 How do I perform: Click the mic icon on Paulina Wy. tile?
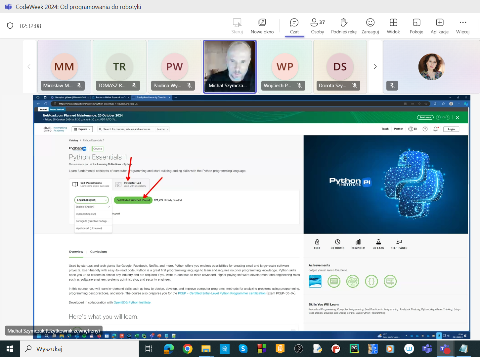pos(190,86)
